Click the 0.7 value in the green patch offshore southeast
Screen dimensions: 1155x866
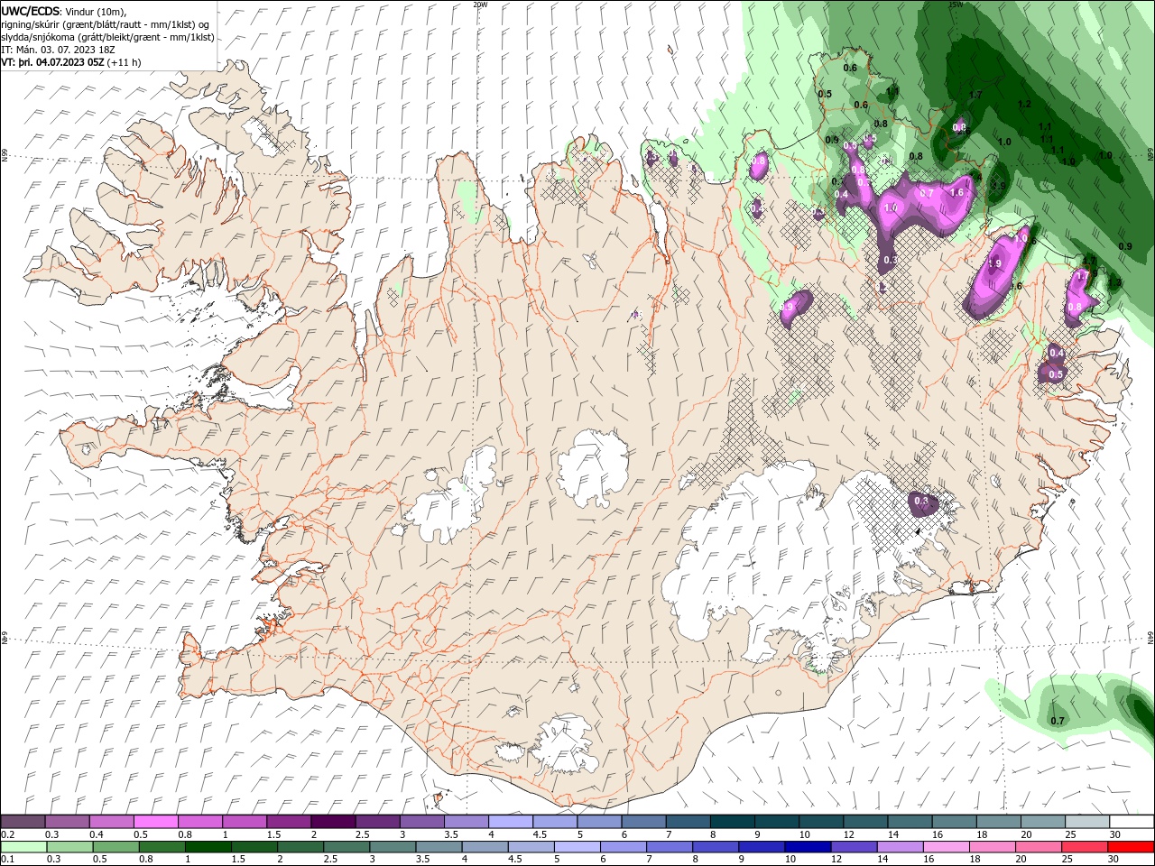click(1058, 721)
